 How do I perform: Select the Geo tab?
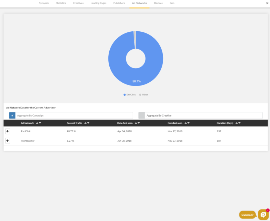172,3
